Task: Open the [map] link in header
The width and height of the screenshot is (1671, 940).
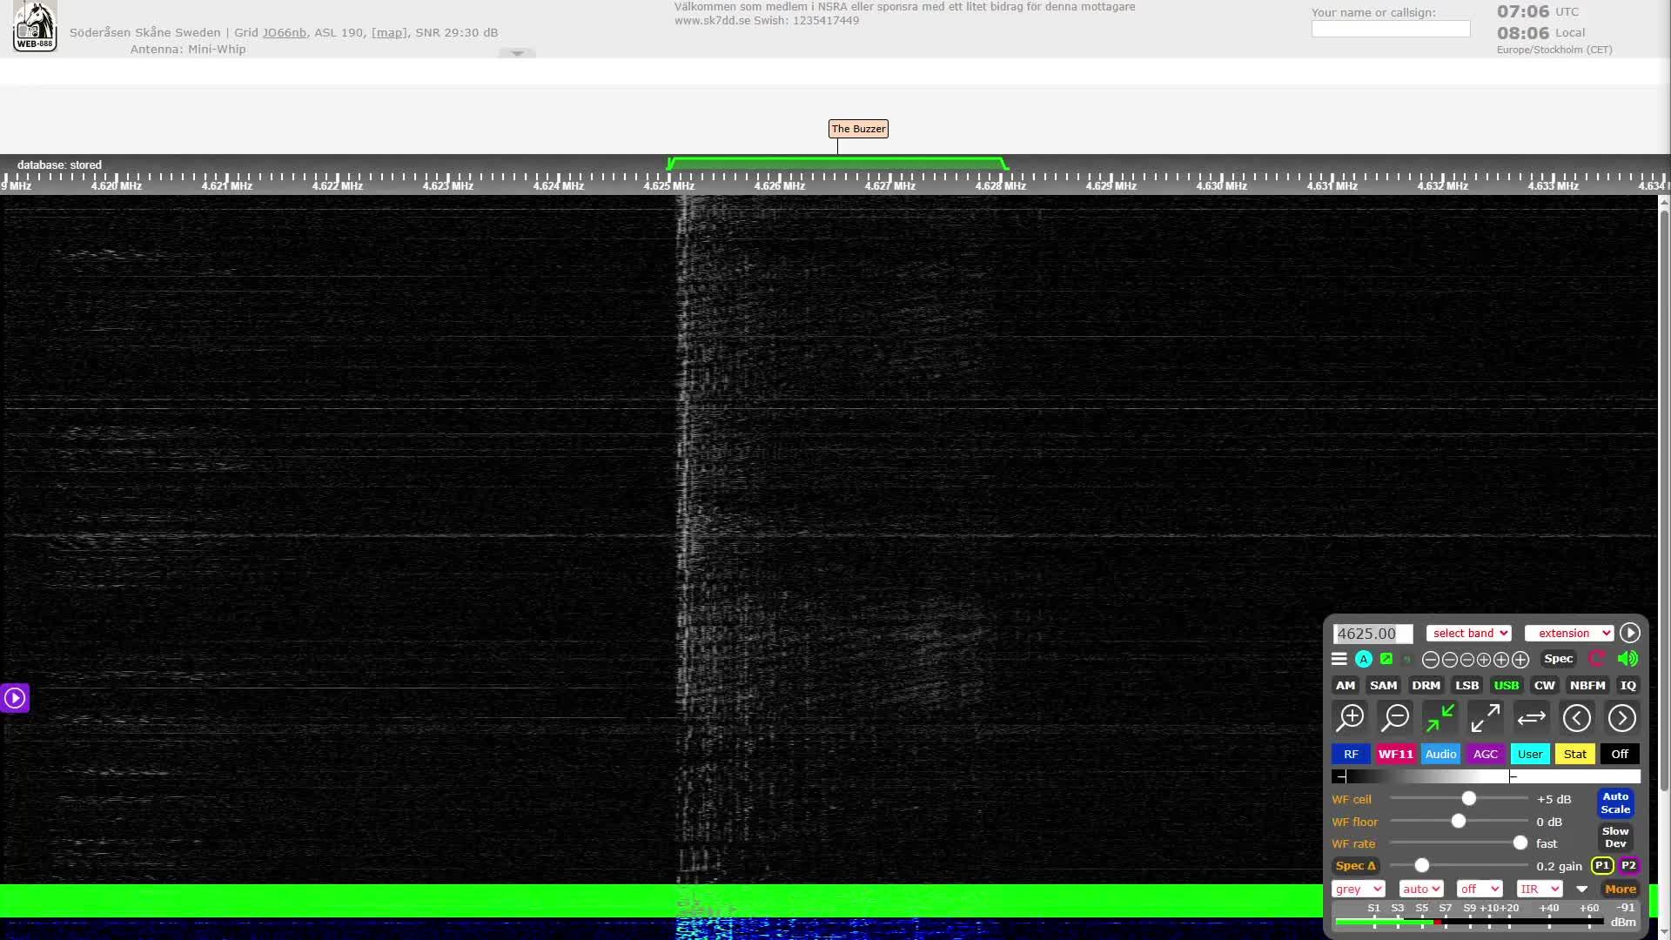Action: 389,32
